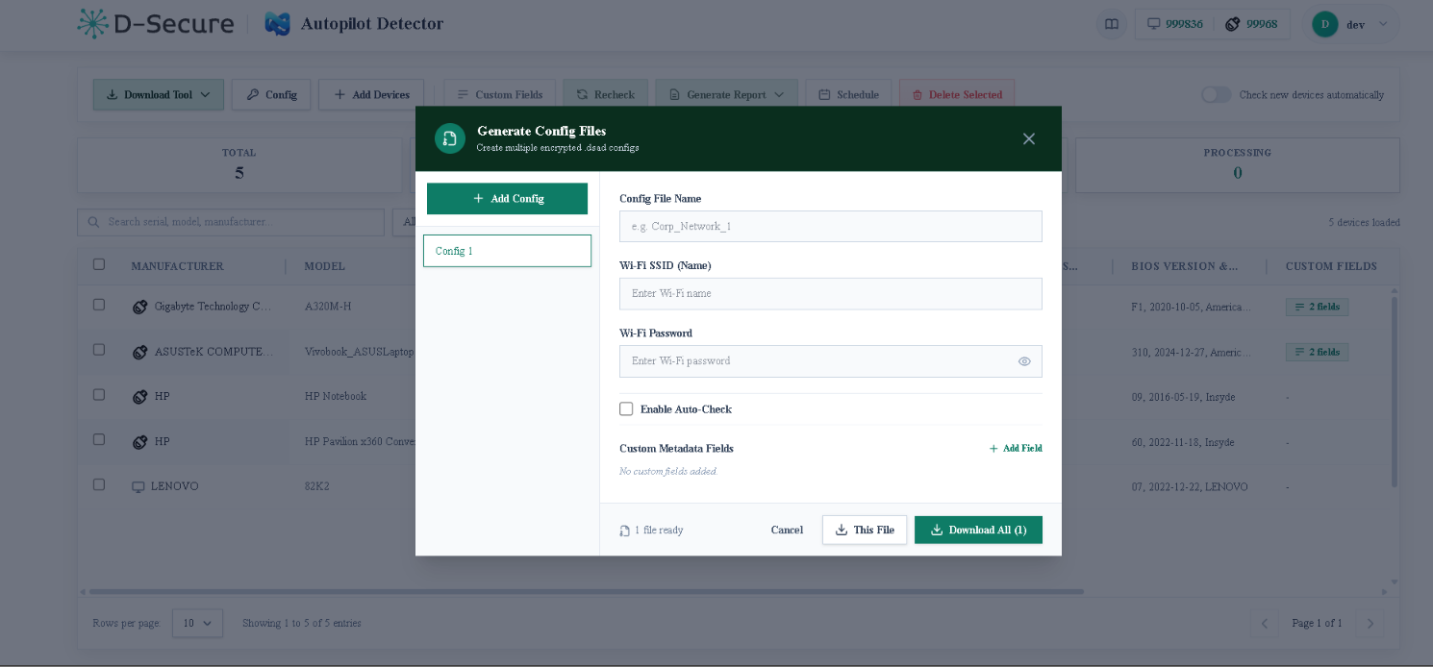Click the vertical table scrollbar
The image size is (1433, 667).
[x=1394, y=391]
